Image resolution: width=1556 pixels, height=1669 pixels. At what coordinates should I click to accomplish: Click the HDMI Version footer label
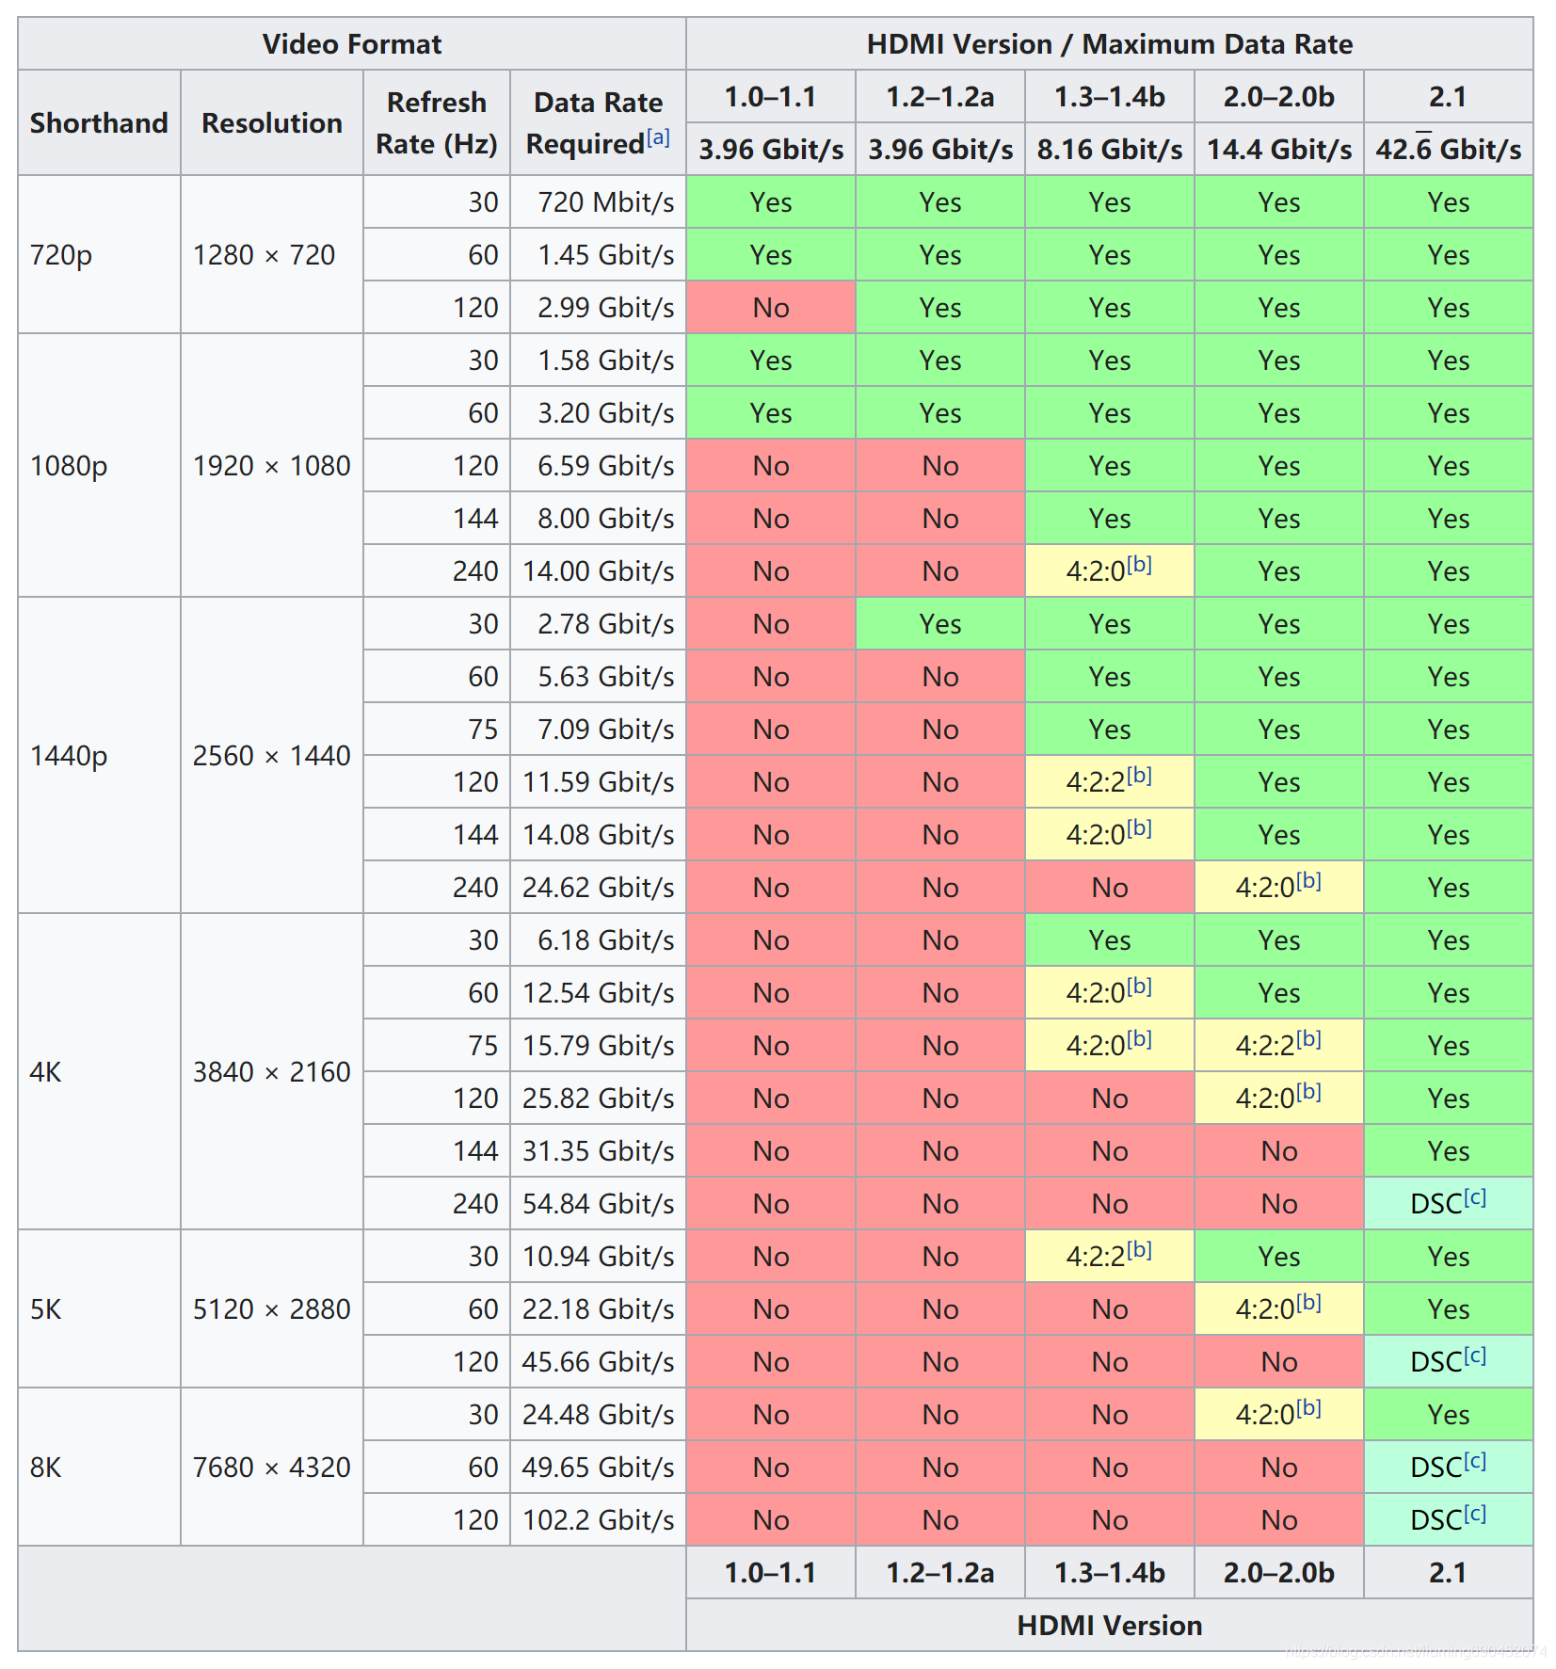[1110, 1625]
